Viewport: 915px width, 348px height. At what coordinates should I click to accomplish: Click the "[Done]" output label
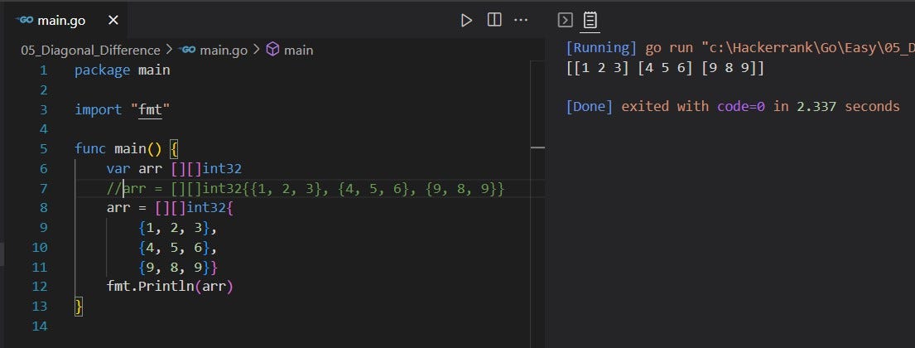[590, 107]
